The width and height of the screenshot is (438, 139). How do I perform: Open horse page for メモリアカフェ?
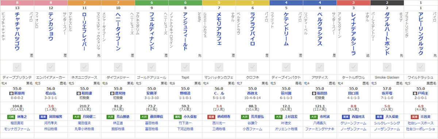[x=219, y=29]
